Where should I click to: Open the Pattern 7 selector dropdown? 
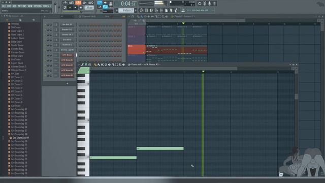coord(126,10)
